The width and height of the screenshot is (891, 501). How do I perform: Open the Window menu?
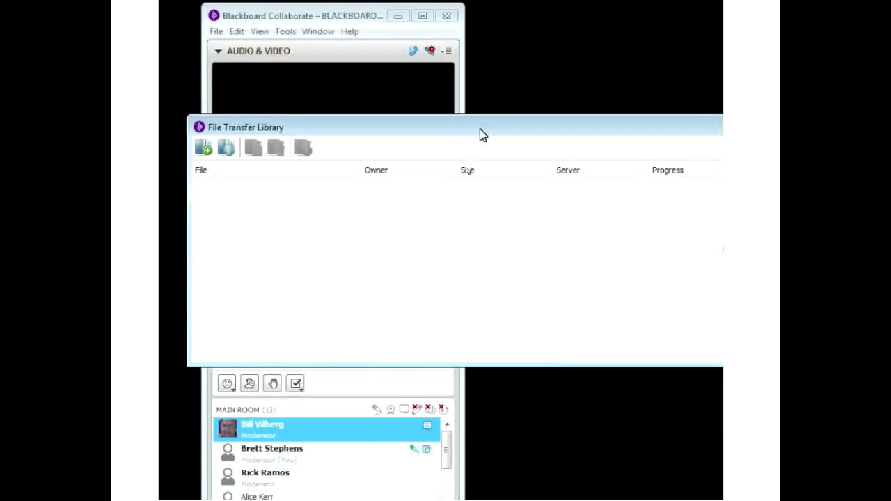318,31
